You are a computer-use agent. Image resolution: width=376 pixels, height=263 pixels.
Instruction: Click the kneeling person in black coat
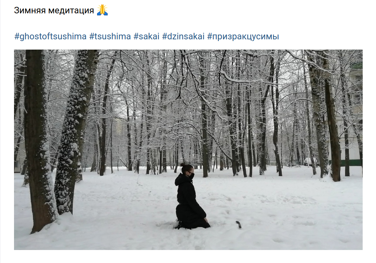pos(191,197)
